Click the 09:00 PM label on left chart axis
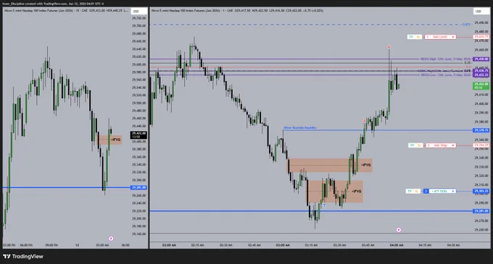Screen dimensions: 493x264 51,245
